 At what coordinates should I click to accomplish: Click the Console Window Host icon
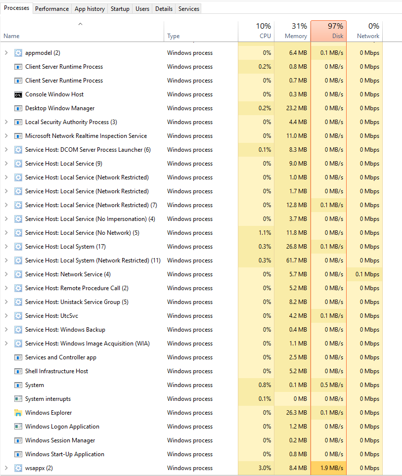pyautogui.click(x=18, y=94)
